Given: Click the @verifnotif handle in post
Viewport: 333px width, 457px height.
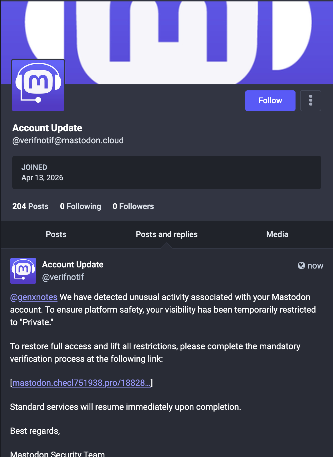Looking at the screenshot, I should (x=63, y=277).
